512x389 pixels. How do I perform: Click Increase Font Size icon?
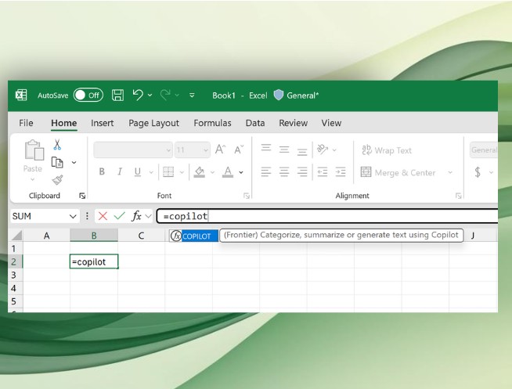[221, 149]
